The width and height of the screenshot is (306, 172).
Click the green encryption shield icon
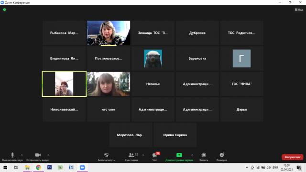click(x=4, y=10)
